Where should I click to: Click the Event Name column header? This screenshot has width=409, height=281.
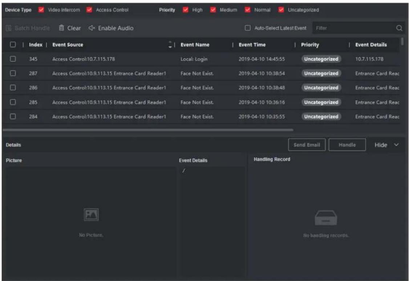tap(195, 45)
